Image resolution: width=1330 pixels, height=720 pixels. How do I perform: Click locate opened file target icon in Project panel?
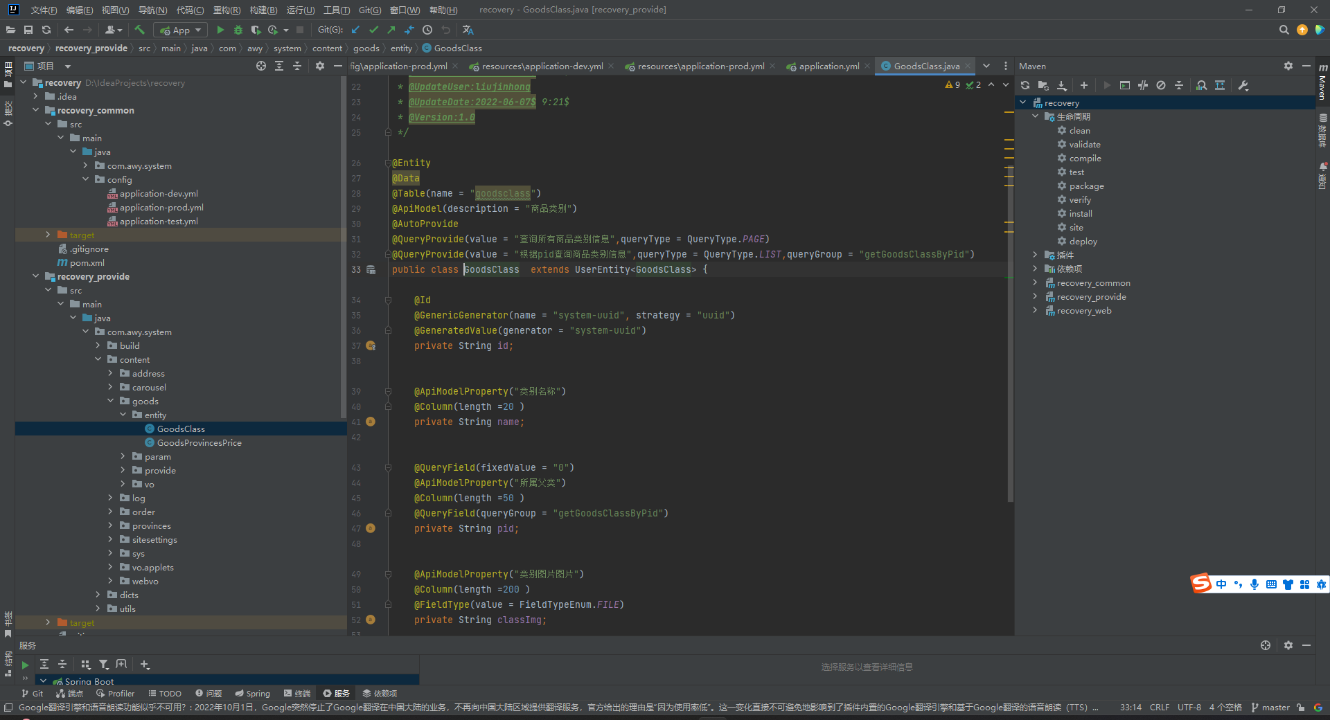261,66
